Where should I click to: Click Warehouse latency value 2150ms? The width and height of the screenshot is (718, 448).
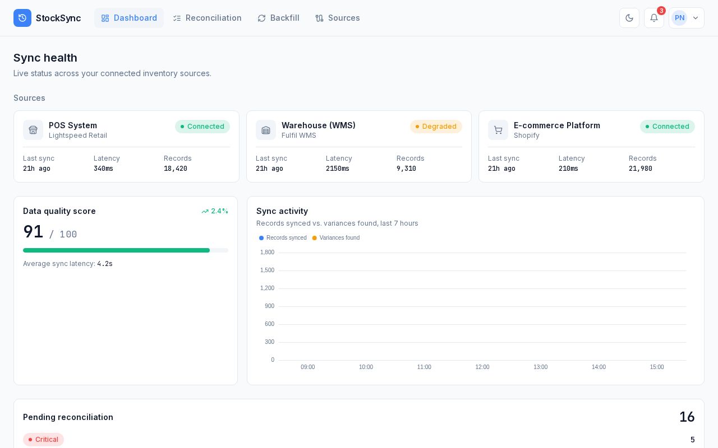pyautogui.click(x=338, y=169)
